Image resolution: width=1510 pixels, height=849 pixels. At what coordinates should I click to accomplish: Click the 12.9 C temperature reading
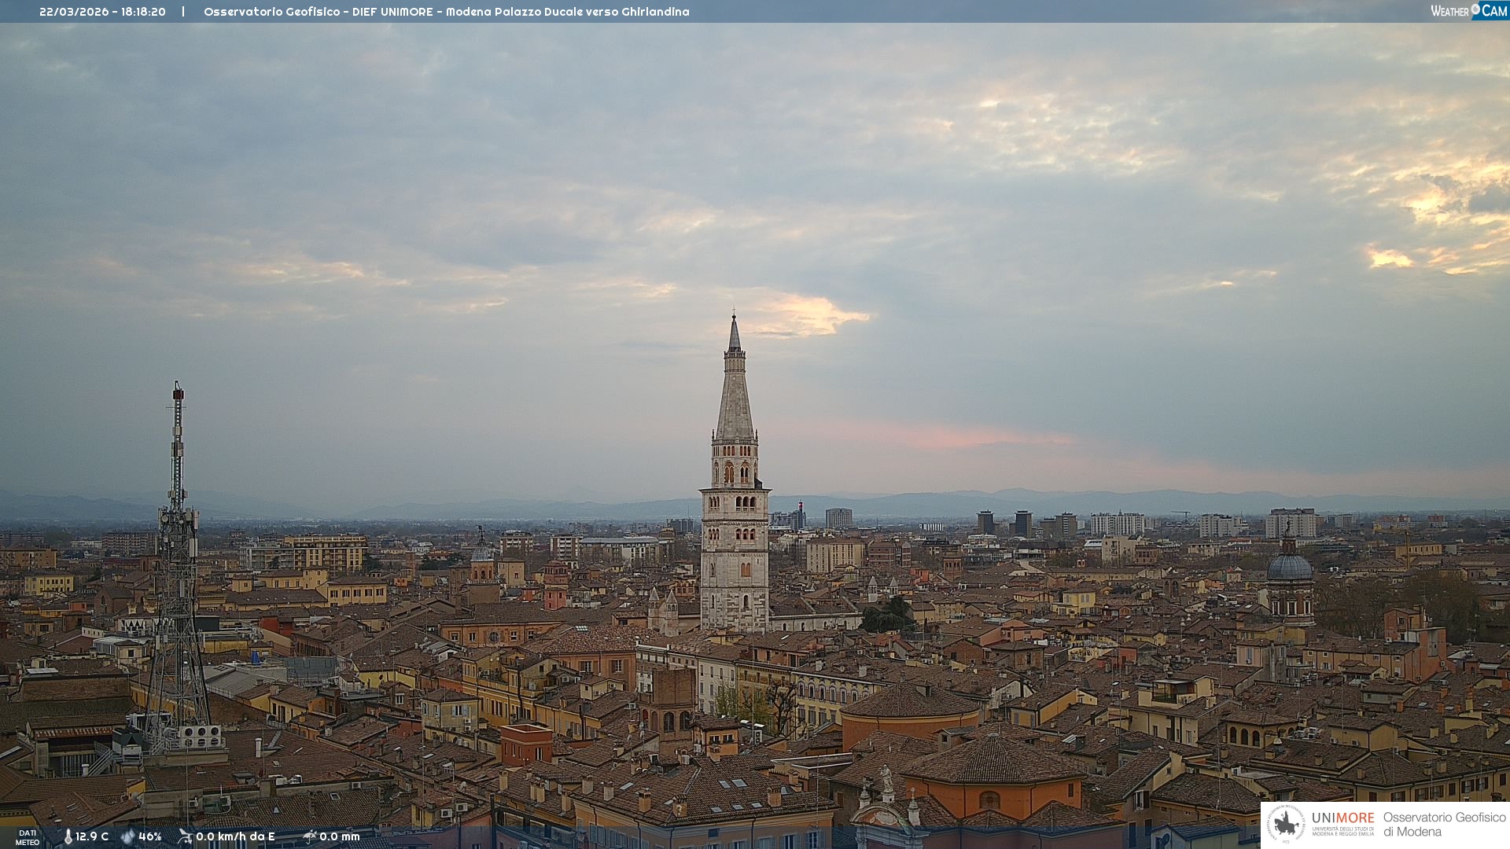[x=92, y=836]
